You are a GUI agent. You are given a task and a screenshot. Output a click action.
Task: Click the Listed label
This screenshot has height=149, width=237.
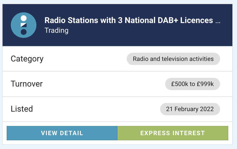(22, 109)
